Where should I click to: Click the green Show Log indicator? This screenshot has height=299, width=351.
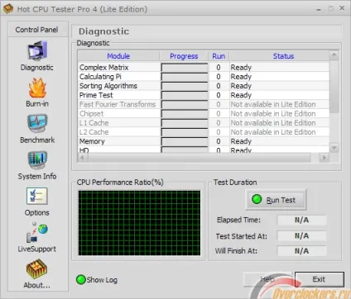click(81, 280)
